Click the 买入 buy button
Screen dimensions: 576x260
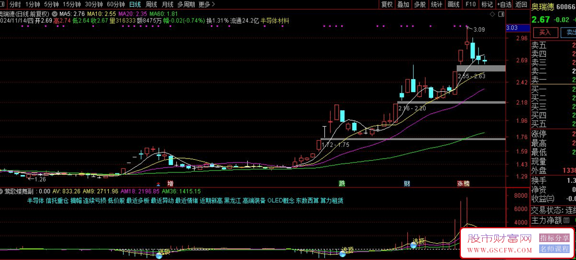click(545, 32)
